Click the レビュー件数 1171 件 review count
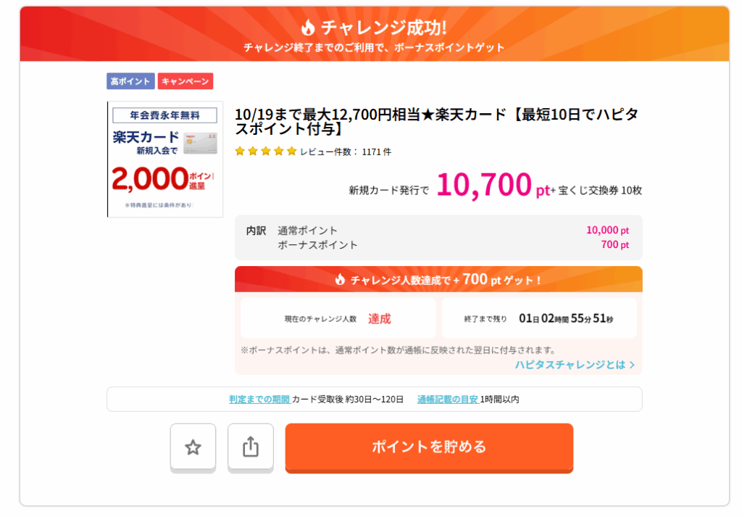 click(346, 152)
